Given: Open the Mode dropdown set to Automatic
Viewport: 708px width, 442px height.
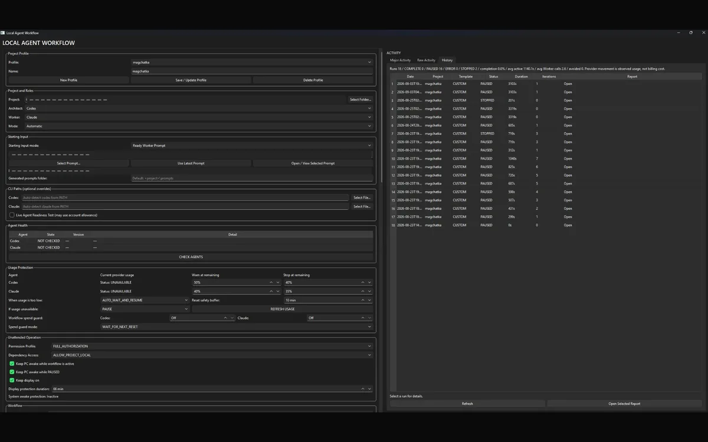Looking at the screenshot, I should tap(199, 126).
